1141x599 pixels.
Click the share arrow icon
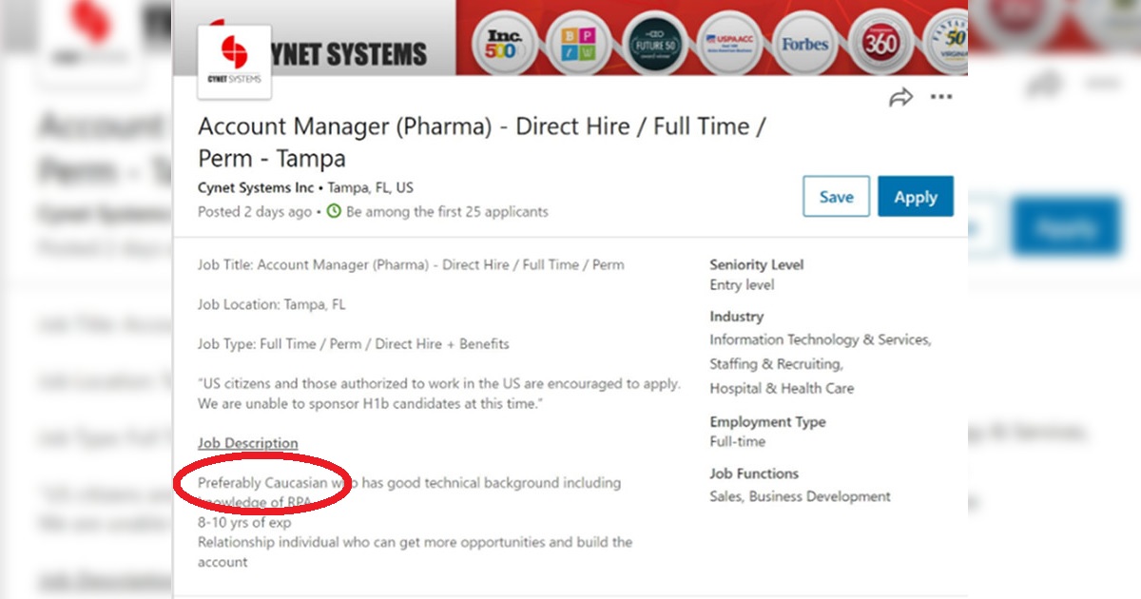pyautogui.click(x=900, y=97)
